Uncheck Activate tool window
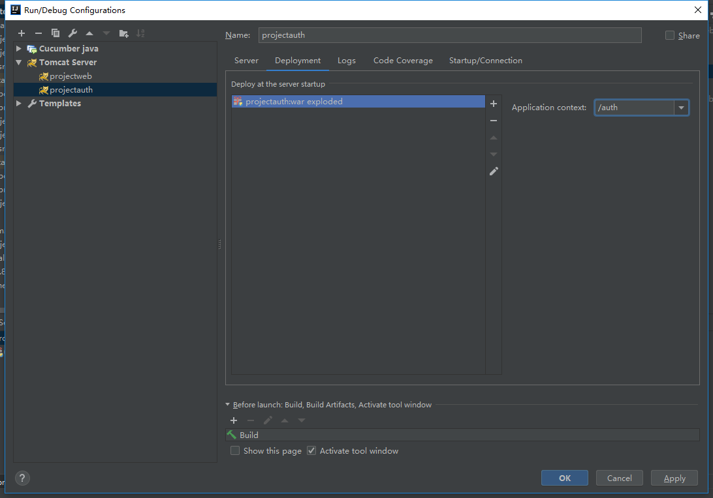Viewport: 713px width, 498px height. [311, 451]
